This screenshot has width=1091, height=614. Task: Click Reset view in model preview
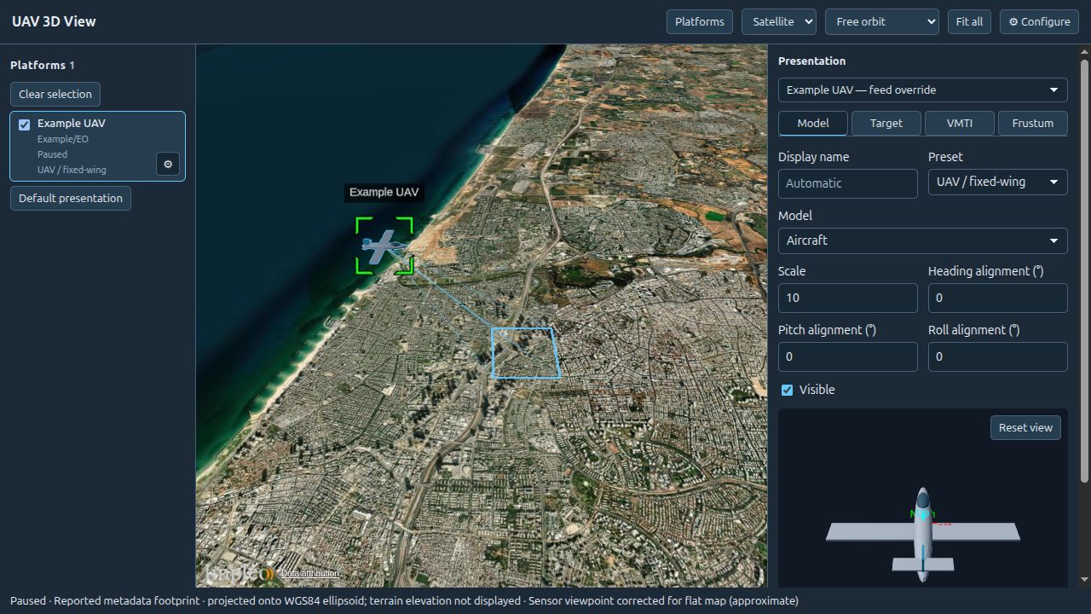(x=1025, y=427)
